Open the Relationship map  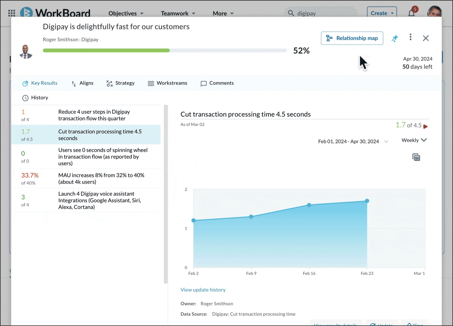click(352, 38)
